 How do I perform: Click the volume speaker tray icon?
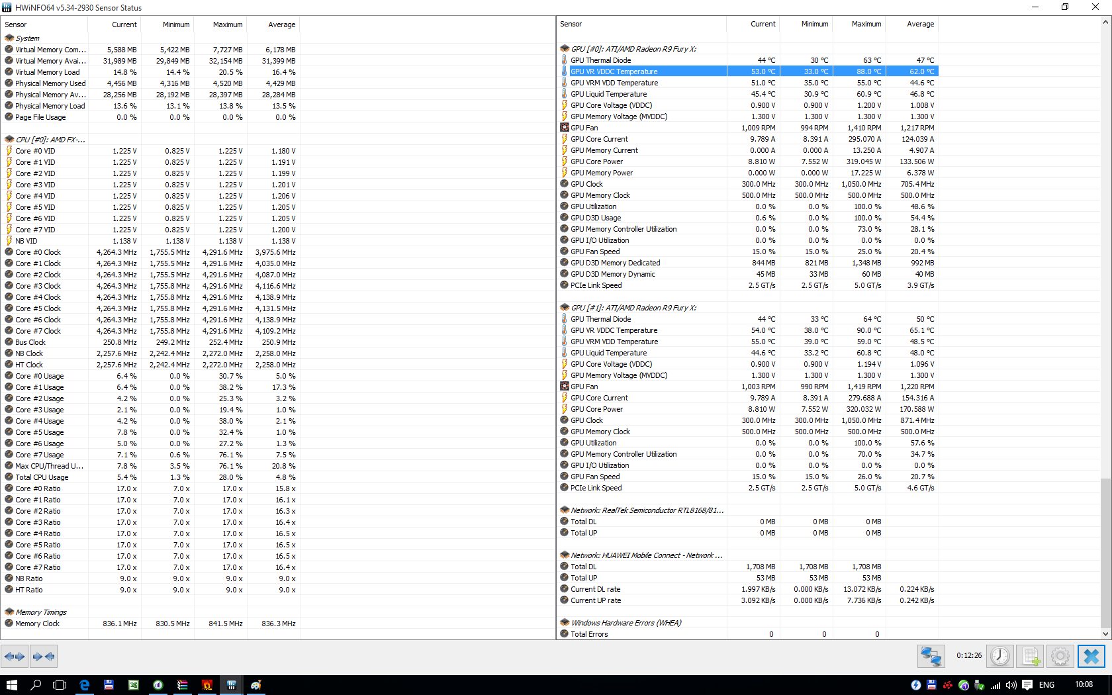pos(1011,685)
